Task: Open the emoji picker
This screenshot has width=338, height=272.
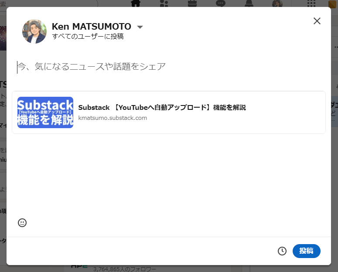Action: coord(22,223)
